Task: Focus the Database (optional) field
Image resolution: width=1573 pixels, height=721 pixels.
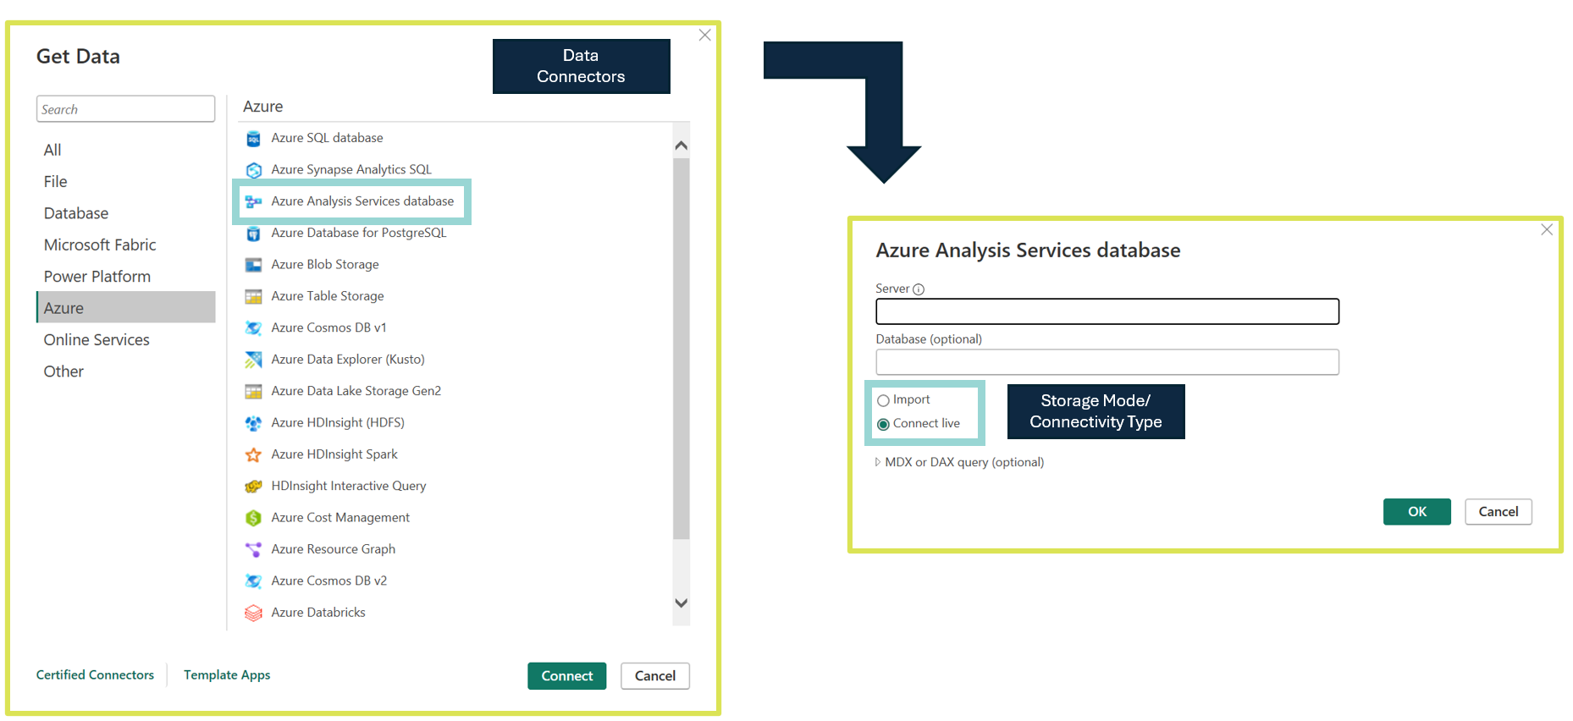Action: [1107, 362]
